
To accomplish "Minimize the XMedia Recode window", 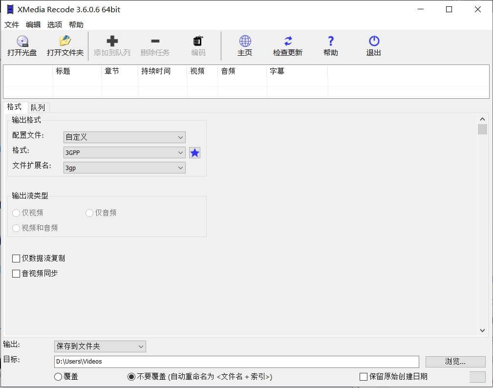I will coord(421,9).
